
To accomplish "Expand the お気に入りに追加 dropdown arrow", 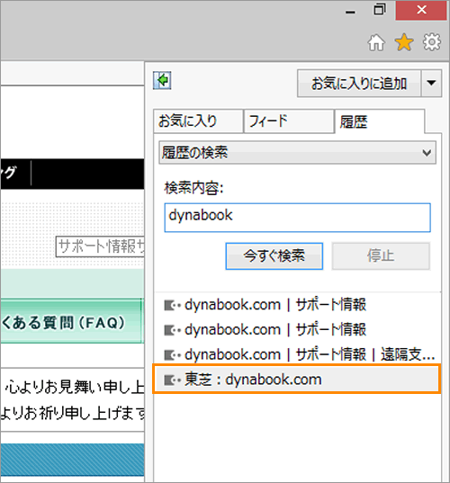I will coord(431,84).
